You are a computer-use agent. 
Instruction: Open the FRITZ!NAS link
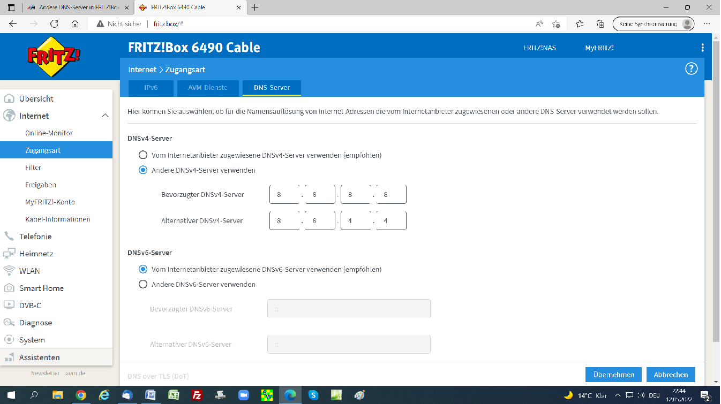(x=539, y=48)
